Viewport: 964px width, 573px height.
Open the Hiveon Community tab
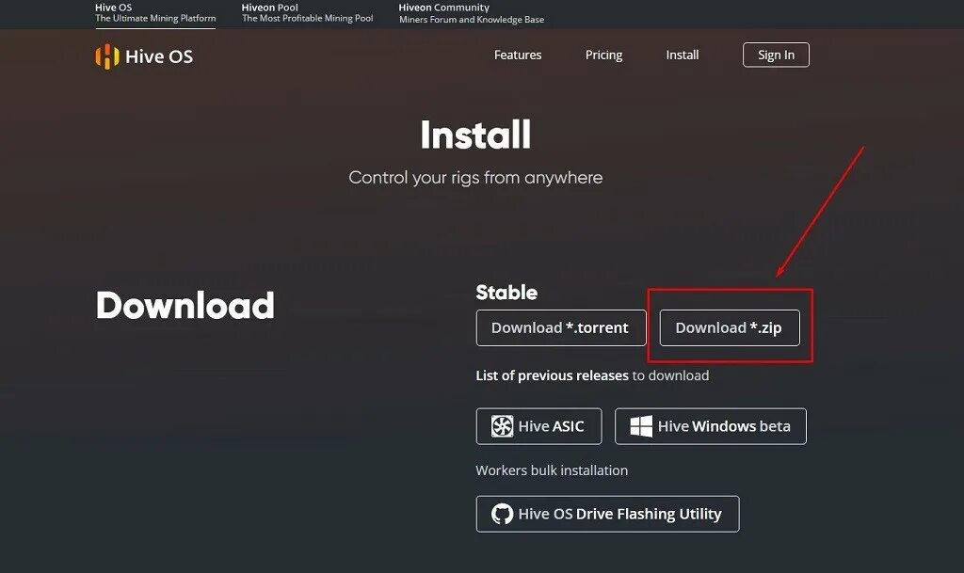point(472,13)
